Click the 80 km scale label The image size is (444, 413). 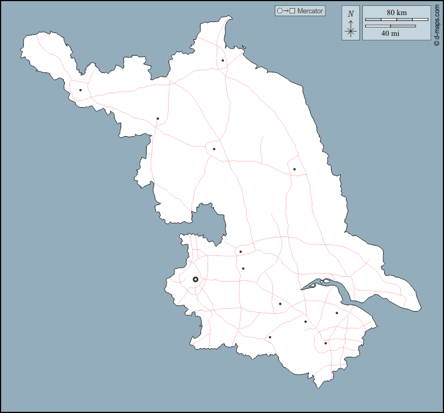tap(396, 12)
